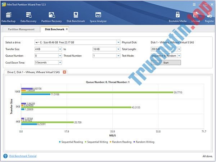Click the Disk Benchmark toolbar icon
Viewport: 216px width, 162px height.
click(x=76, y=17)
